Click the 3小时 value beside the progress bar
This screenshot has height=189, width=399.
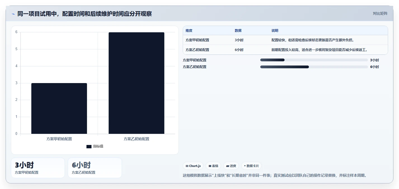tap(374, 60)
